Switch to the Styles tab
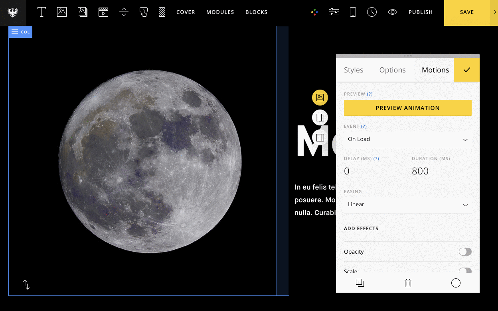498x311 pixels. tap(354, 70)
